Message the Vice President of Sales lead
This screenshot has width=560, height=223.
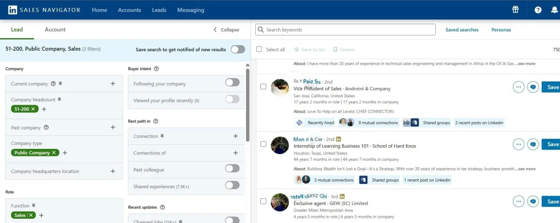click(x=533, y=87)
